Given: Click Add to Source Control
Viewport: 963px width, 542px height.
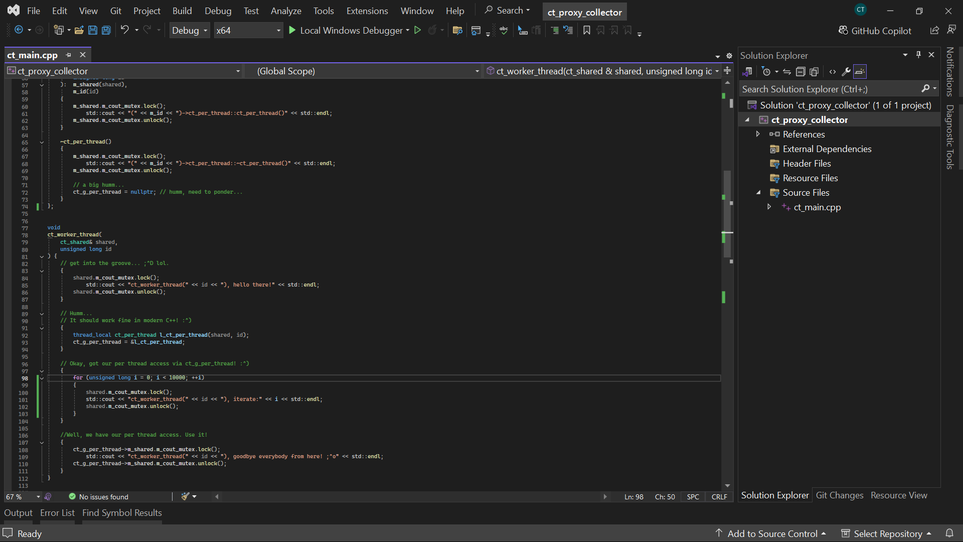Looking at the screenshot, I should 771,533.
